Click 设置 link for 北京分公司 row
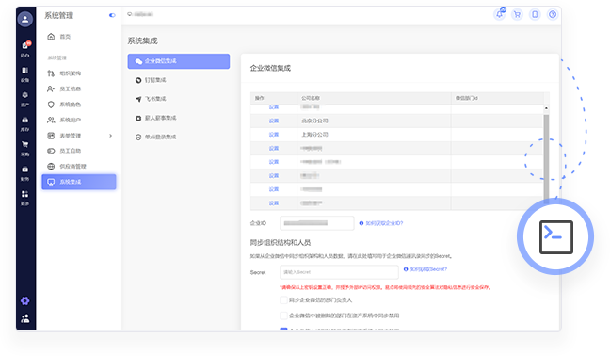The image size is (610, 356). 274,121
